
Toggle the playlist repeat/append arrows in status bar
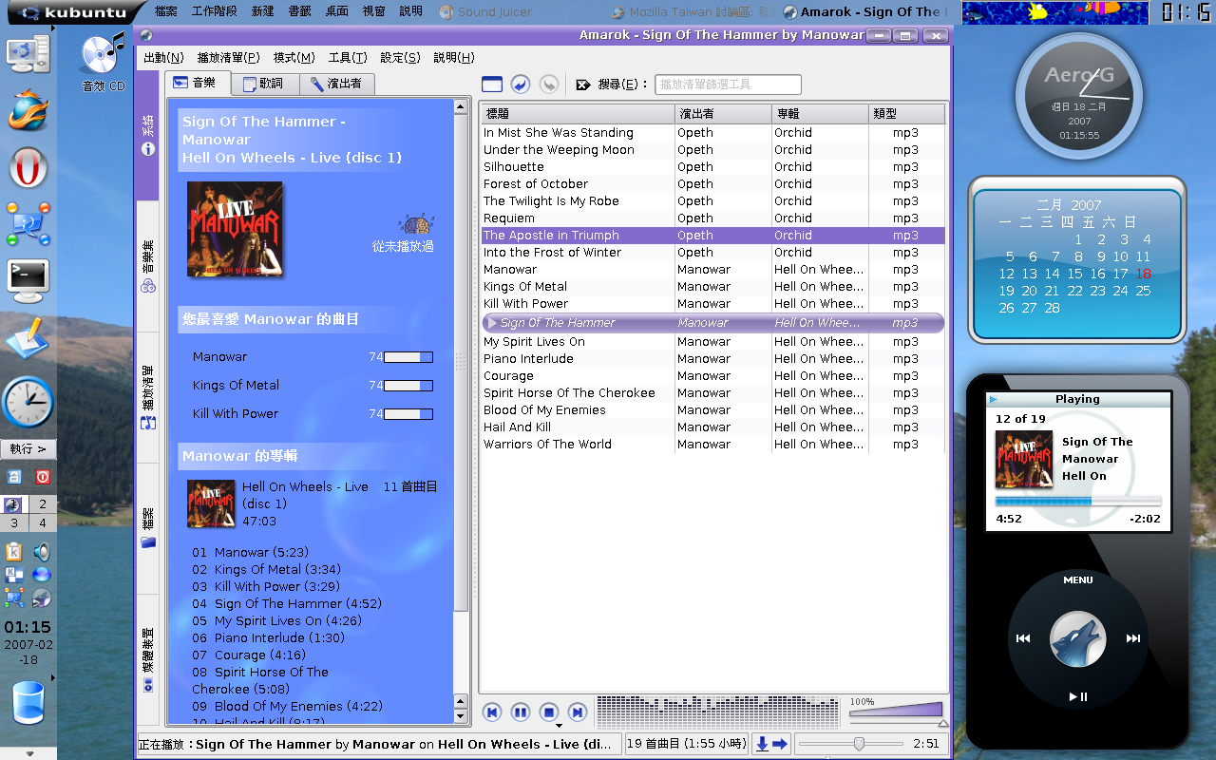pos(771,744)
